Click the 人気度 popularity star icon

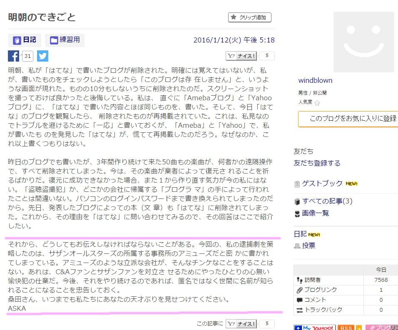tap(317, 103)
